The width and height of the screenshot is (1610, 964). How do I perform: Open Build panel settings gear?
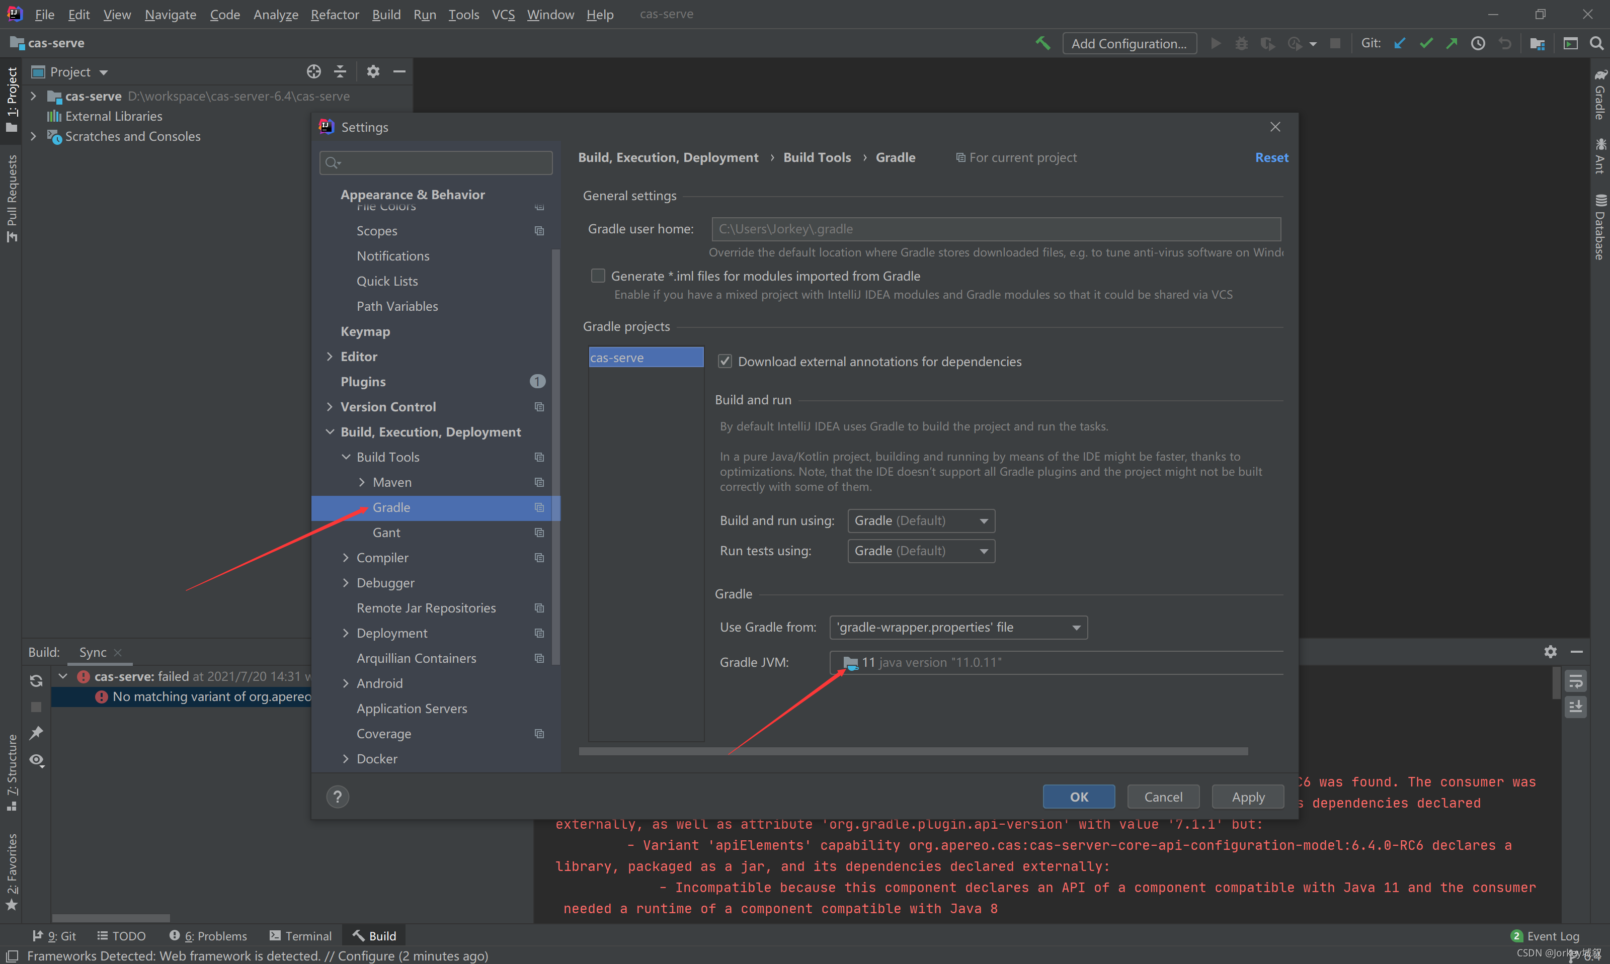[x=1550, y=652]
